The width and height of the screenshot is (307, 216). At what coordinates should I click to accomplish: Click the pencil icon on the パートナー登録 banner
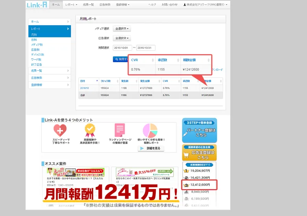pos(185,134)
